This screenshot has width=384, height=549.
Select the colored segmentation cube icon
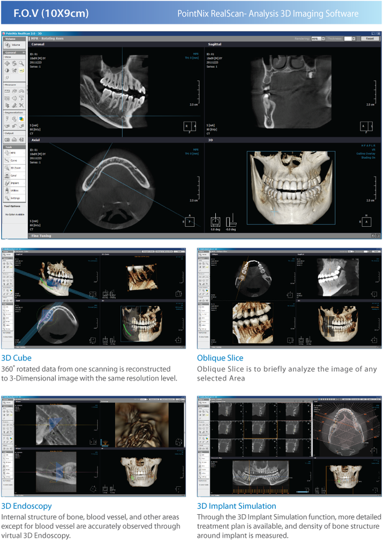pyautogui.click(x=21, y=119)
